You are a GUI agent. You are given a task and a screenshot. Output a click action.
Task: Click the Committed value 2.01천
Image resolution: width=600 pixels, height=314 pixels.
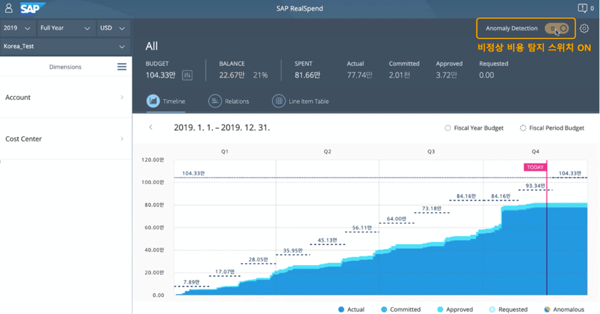click(400, 75)
